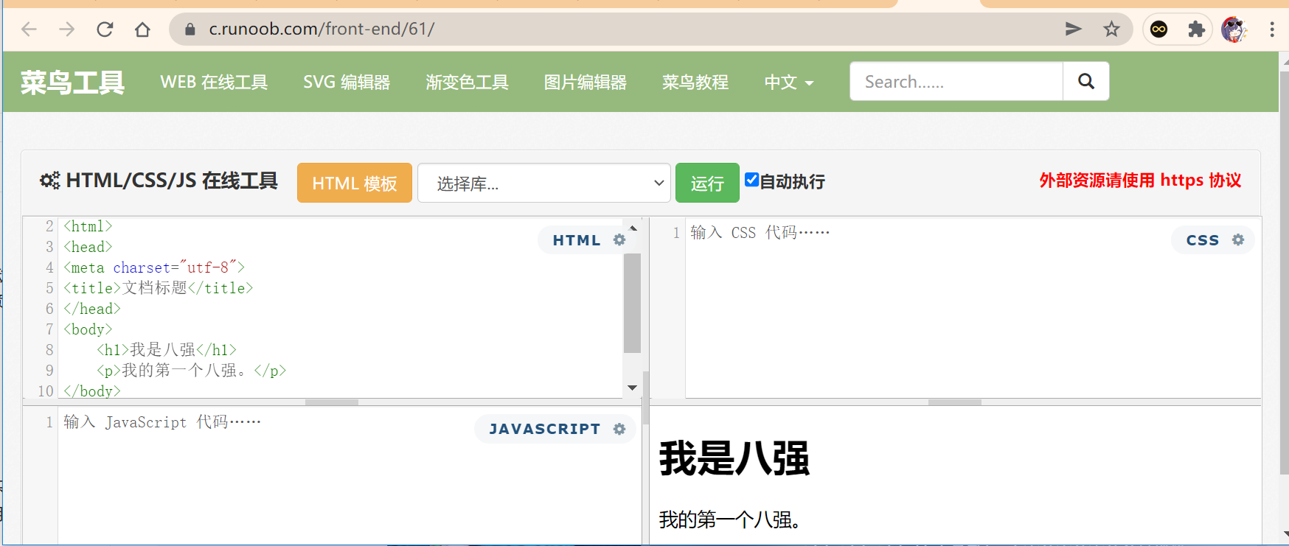
Task: Visit 菜鸟教程 site link
Action: point(695,83)
